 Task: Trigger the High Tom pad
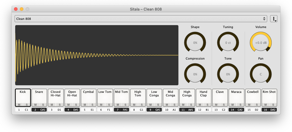pos(138,98)
